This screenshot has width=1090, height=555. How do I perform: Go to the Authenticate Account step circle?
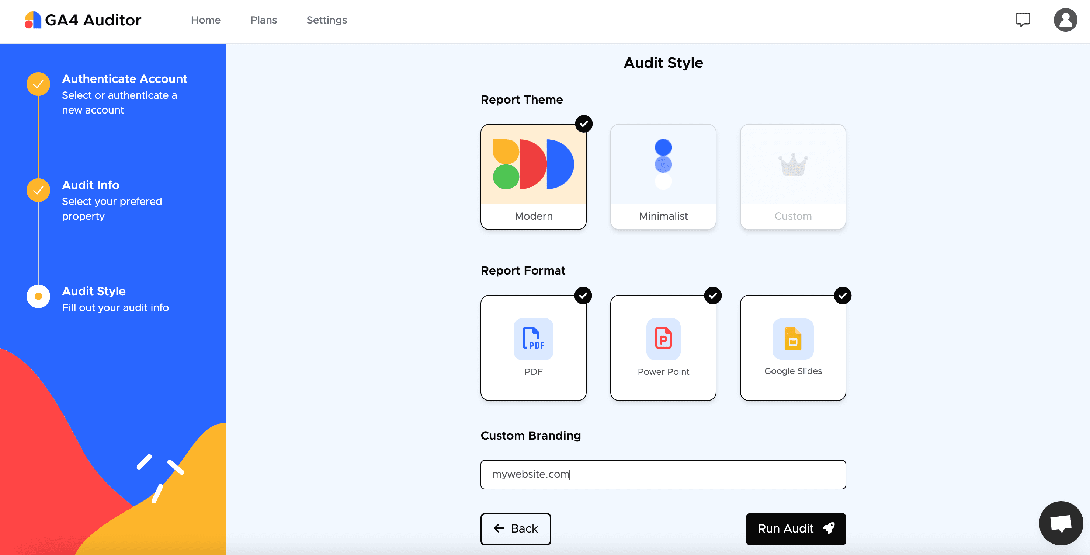click(38, 84)
